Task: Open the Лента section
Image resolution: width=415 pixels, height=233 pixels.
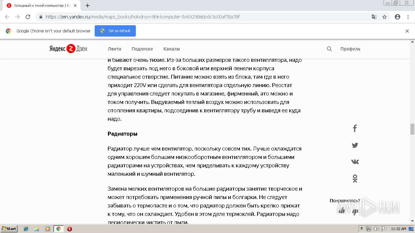Action: 114,49
